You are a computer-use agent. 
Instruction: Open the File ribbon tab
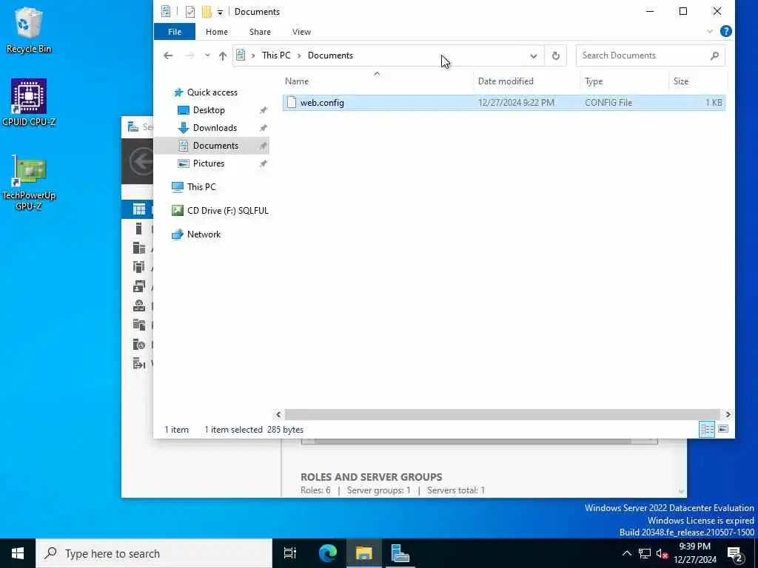coord(175,32)
